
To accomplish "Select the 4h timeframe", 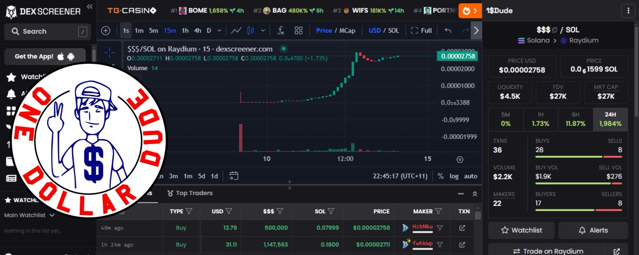I will pyautogui.click(x=198, y=30).
